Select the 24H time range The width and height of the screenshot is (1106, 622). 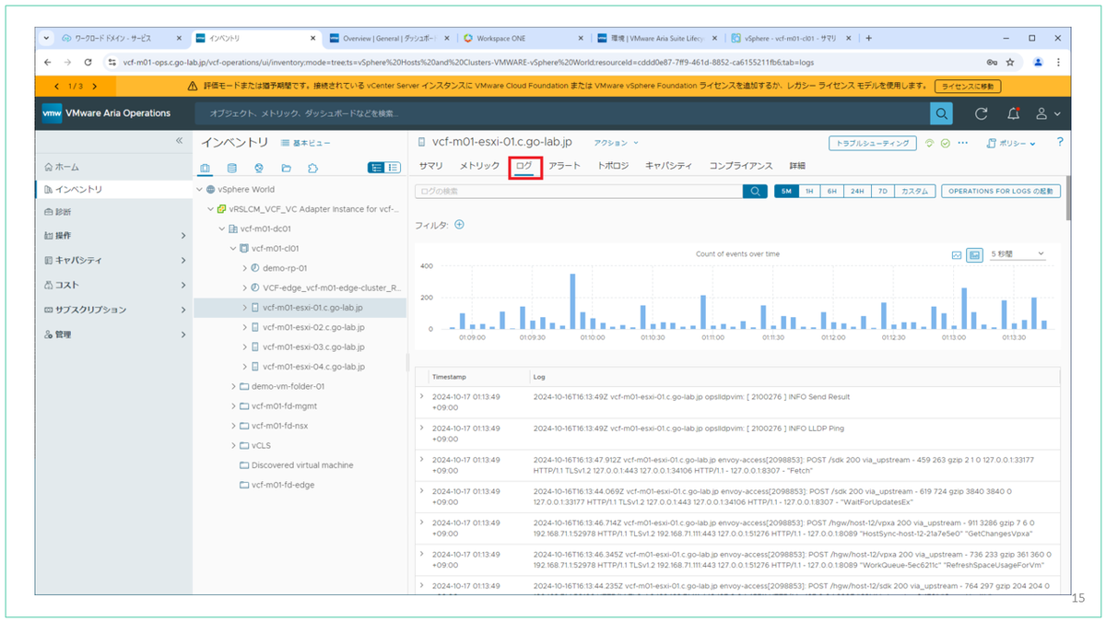pyautogui.click(x=856, y=191)
